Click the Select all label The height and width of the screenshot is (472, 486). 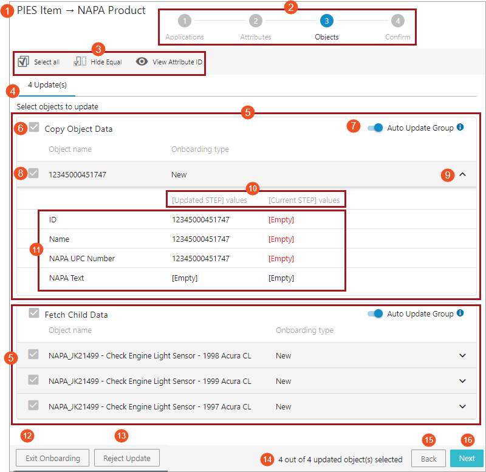click(47, 62)
